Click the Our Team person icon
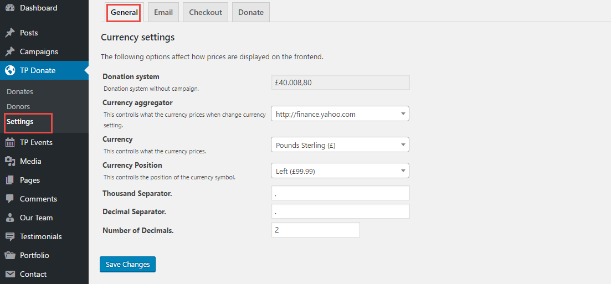611x284 pixels. [10, 218]
